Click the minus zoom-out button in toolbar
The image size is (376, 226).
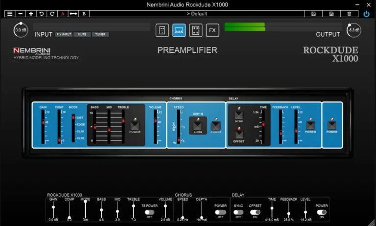(21, 14)
